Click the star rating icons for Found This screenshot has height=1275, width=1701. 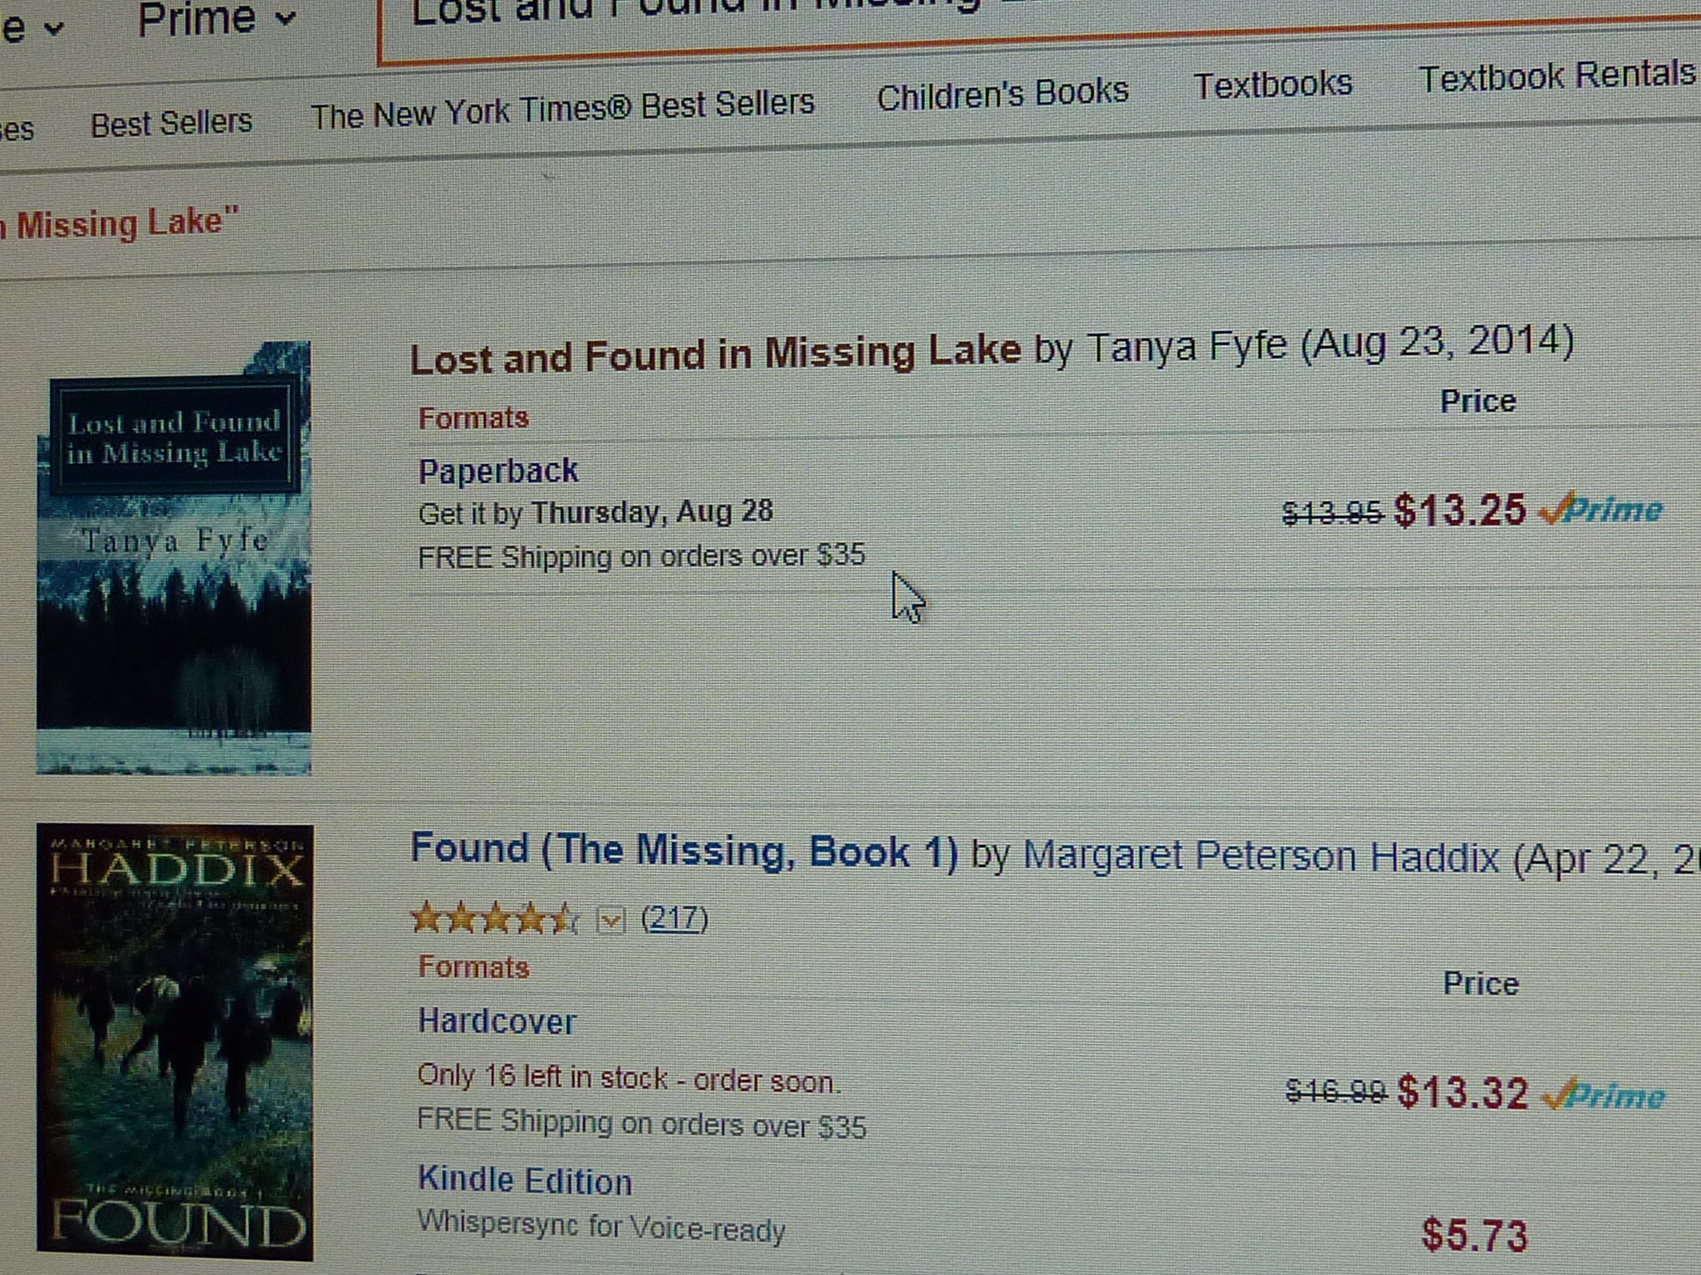click(493, 919)
